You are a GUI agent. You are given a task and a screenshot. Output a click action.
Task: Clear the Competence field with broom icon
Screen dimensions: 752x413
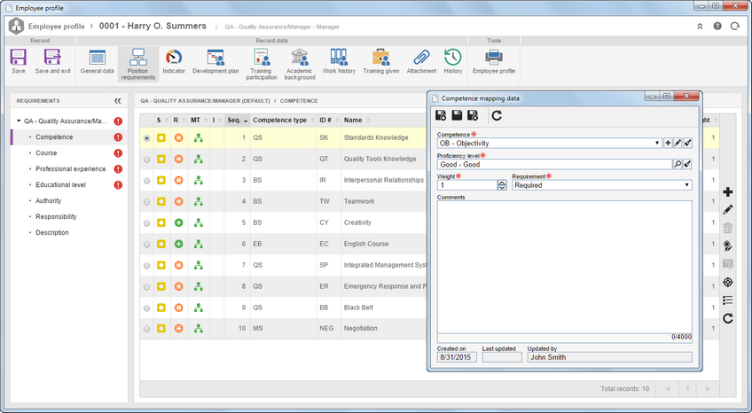tap(687, 143)
